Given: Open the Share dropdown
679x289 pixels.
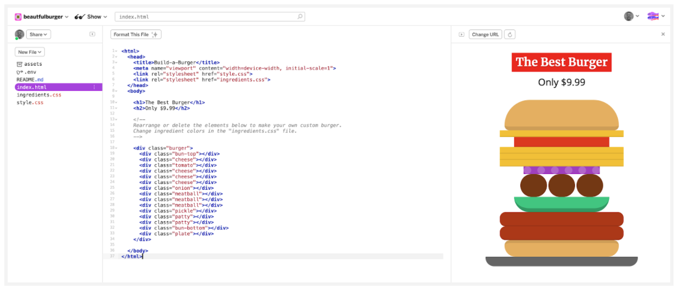Looking at the screenshot, I should [x=38, y=34].
